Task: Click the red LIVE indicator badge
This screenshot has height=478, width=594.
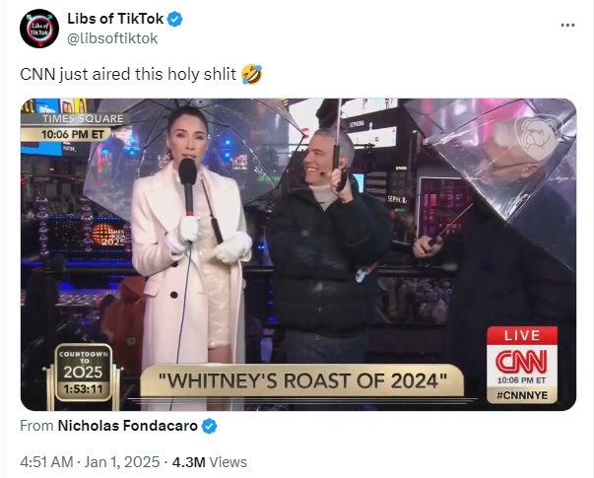Action: click(x=522, y=336)
